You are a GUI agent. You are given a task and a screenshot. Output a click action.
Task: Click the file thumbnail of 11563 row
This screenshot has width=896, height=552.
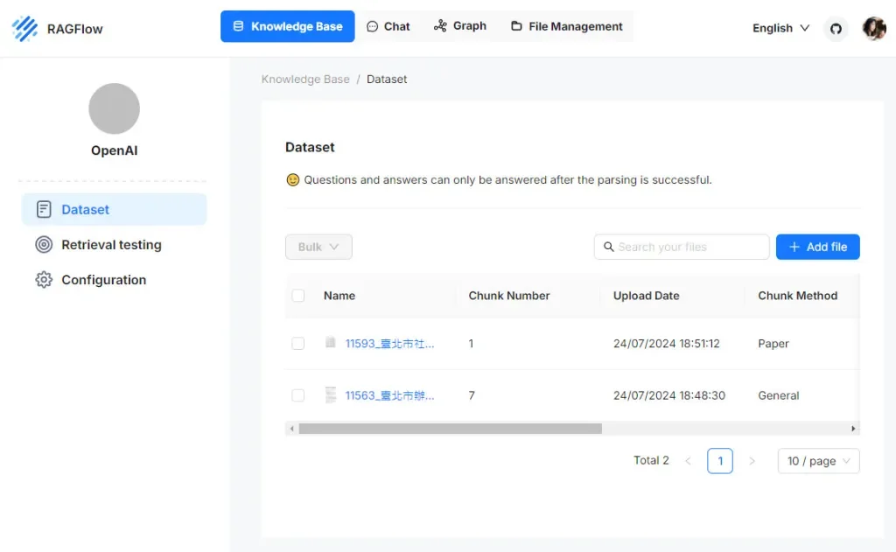coord(330,395)
